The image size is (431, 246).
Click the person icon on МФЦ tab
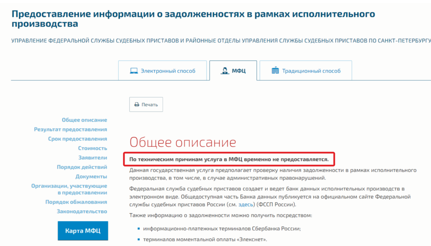pos(225,71)
